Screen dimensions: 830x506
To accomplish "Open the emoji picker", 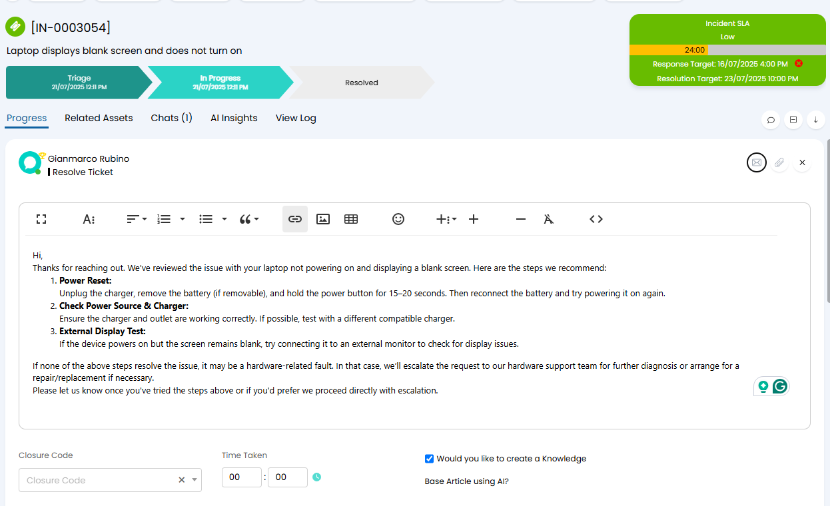I will point(398,219).
